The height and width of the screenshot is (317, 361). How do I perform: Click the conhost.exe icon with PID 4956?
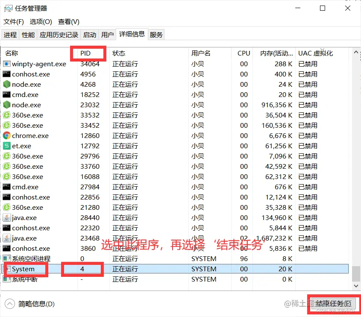tap(7, 74)
